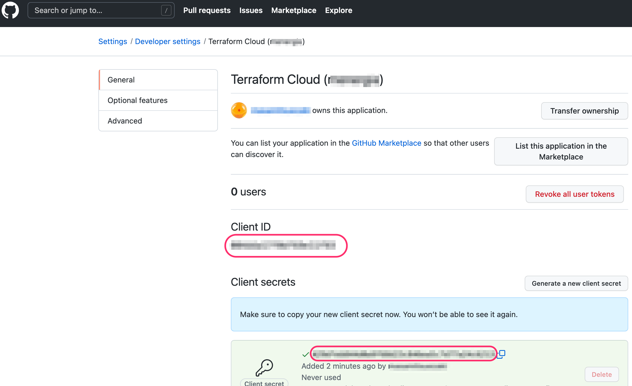Click the Terraform Cloud application title heading
The width and height of the screenshot is (632, 386).
(307, 79)
